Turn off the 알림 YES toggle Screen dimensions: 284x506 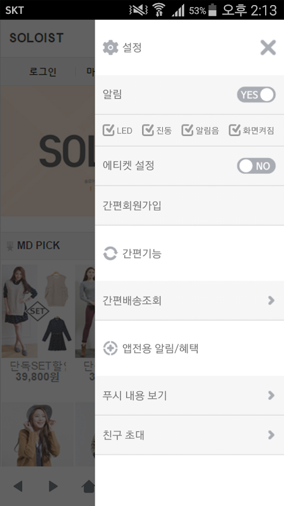pos(256,94)
